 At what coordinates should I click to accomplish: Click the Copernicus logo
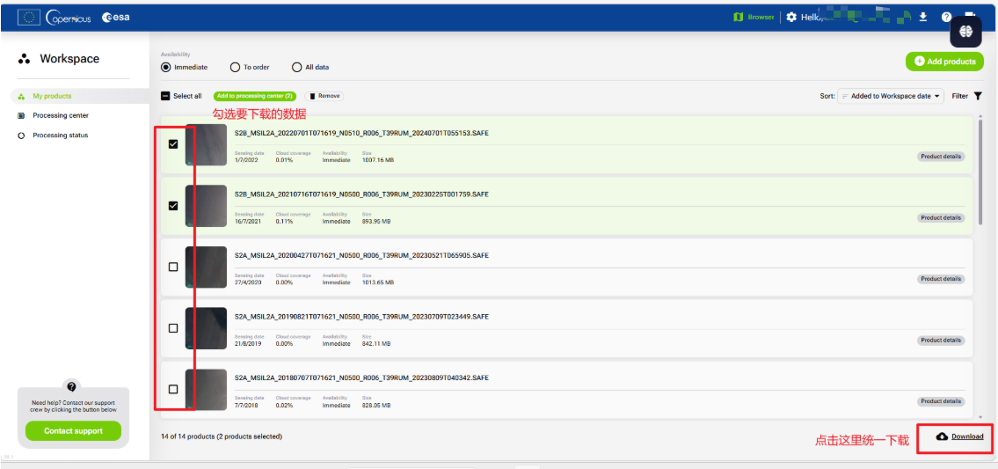(x=68, y=18)
